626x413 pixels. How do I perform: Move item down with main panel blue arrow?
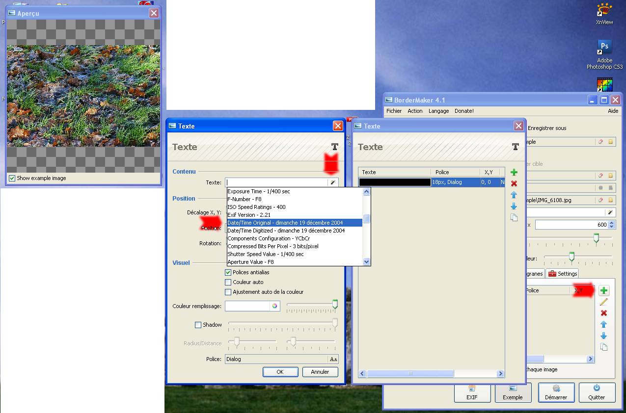603,336
